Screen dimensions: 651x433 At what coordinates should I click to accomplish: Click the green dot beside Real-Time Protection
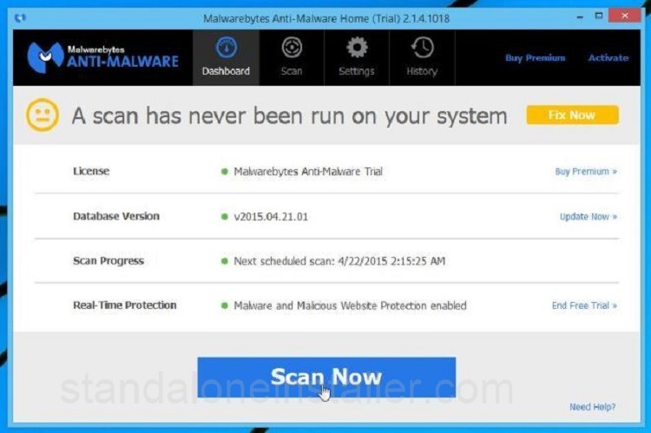225,305
